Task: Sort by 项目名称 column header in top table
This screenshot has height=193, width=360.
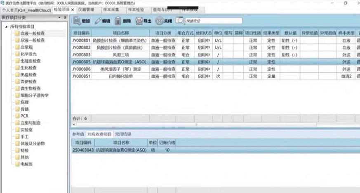Action: pos(120,33)
